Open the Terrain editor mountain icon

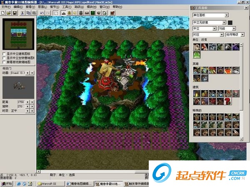pyautogui.click(x=63, y=13)
